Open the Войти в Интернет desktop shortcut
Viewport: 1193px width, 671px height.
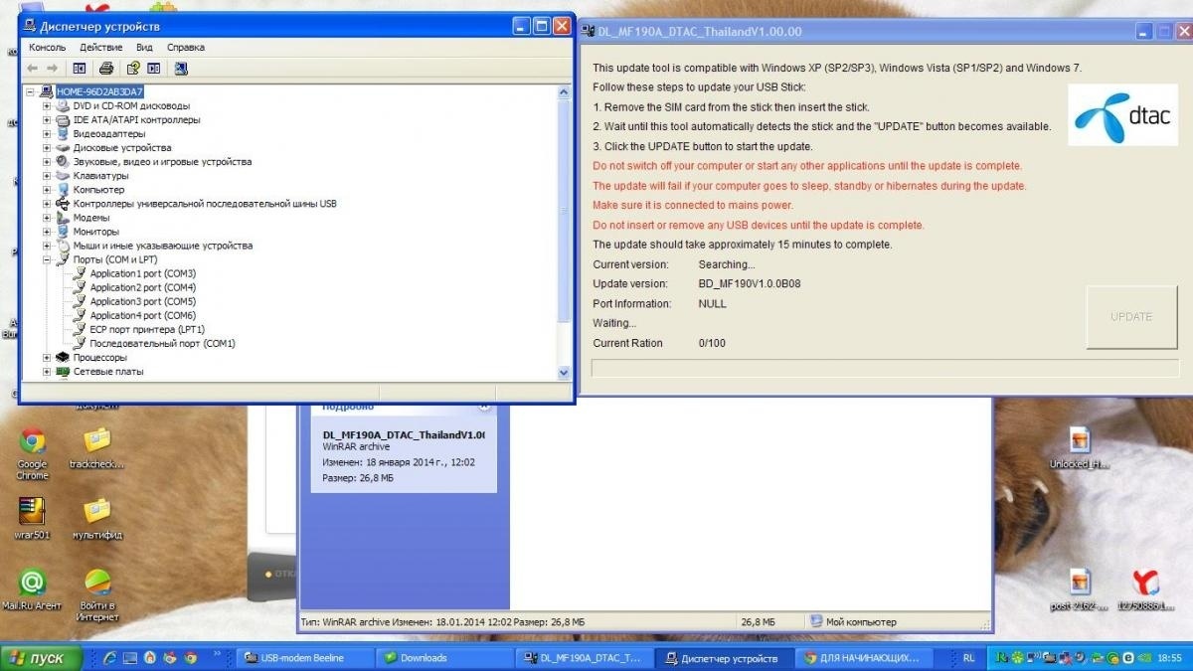(97, 594)
